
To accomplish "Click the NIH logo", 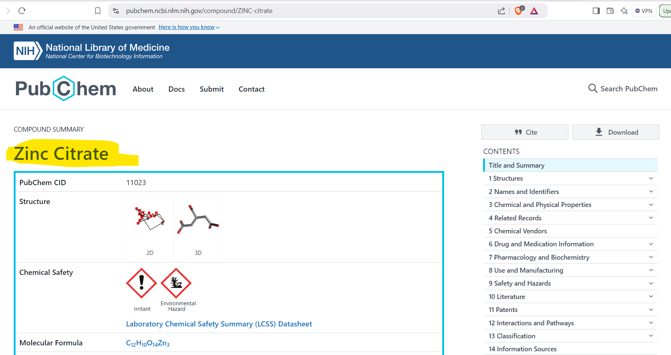I will click(x=28, y=51).
